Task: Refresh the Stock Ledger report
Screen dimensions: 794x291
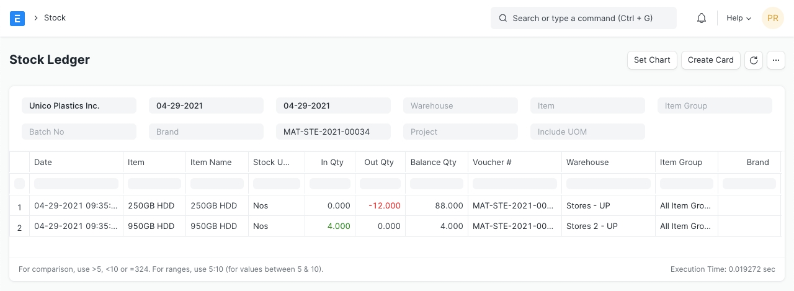Action: pyautogui.click(x=754, y=60)
